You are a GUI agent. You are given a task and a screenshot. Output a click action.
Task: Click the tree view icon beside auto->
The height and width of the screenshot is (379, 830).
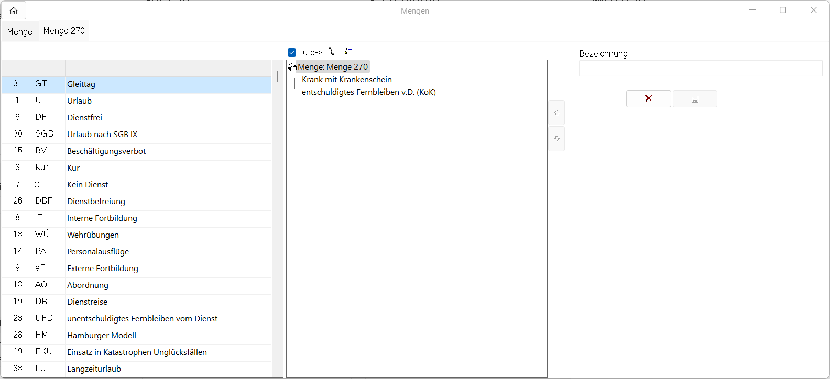coord(333,51)
